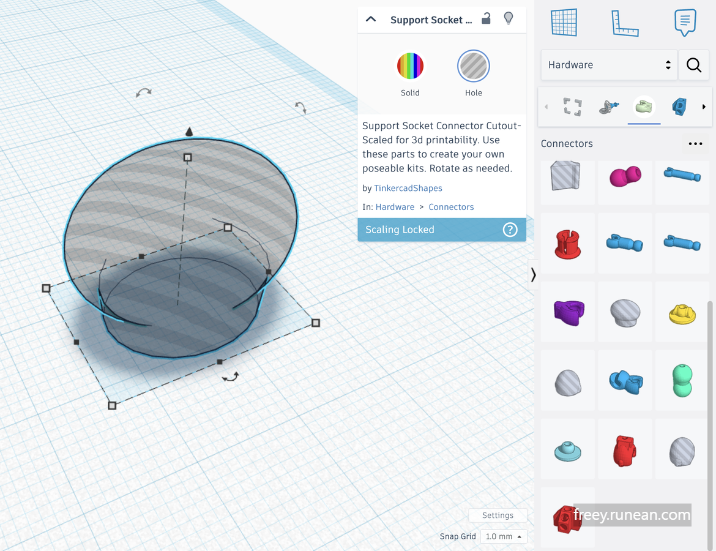The width and height of the screenshot is (716, 551).
Task: Click the Scaling Locked help question mark
Action: coord(510,230)
